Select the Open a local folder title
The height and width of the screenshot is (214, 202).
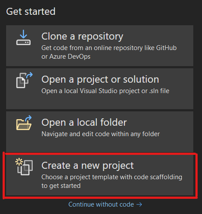coord(84,122)
